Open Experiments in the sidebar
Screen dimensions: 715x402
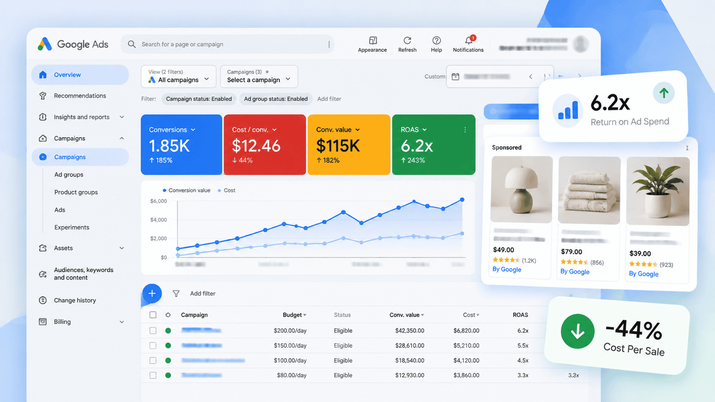coord(72,227)
